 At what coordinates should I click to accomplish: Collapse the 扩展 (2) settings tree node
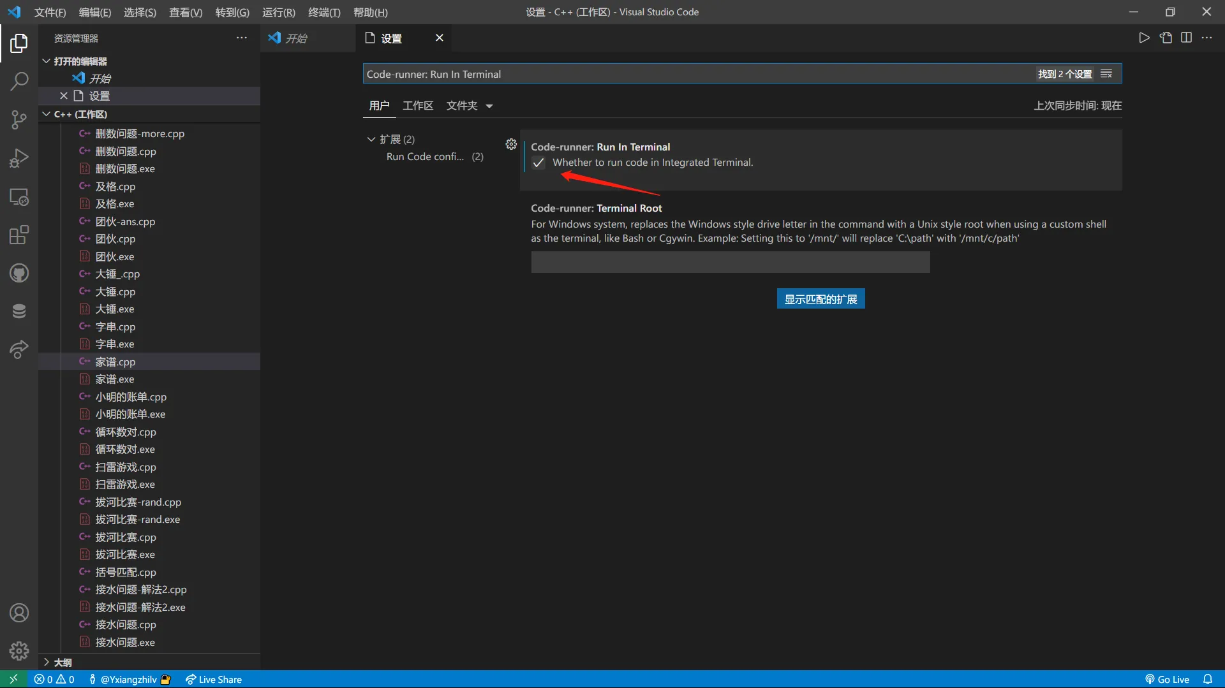[371, 139]
